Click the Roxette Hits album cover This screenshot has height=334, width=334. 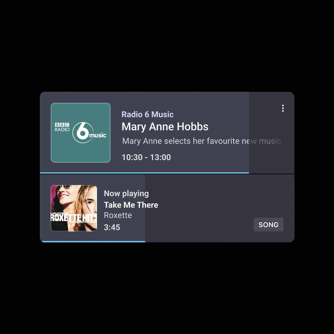coord(74,208)
